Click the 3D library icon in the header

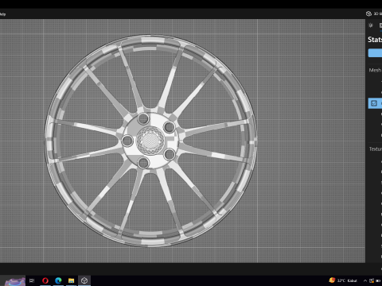368,14
